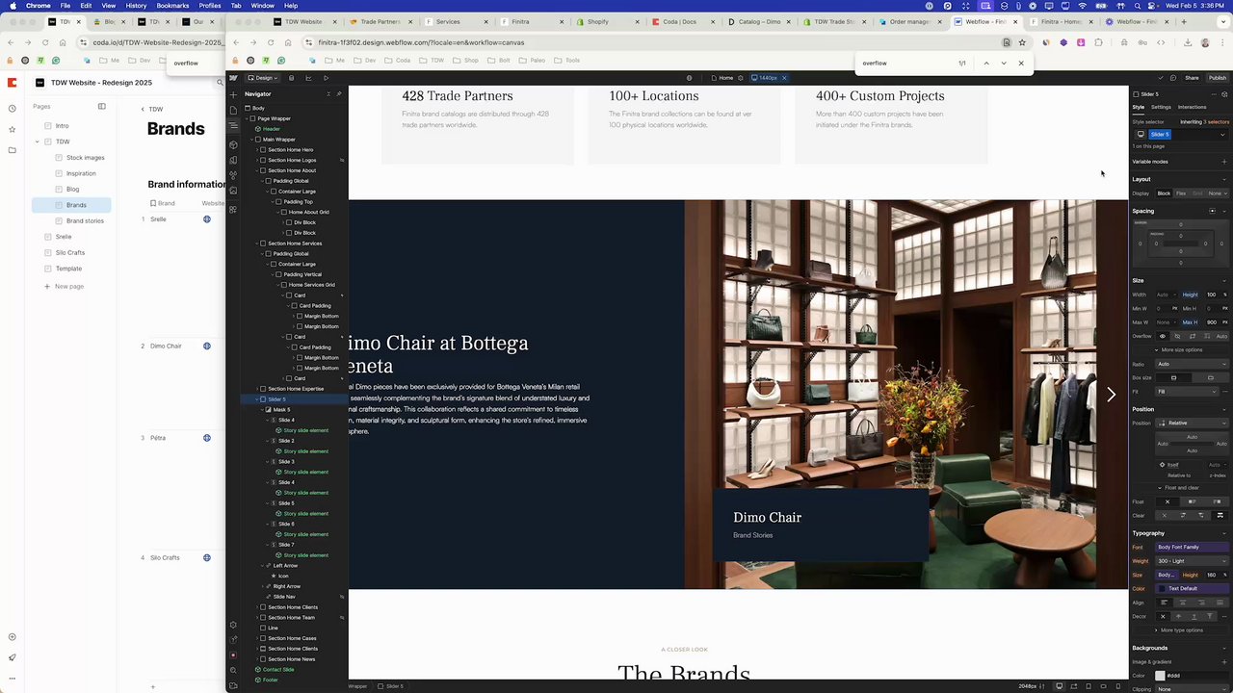Screen dimensions: 1233x693
Task: Open the Assets image icon
Action: (233, 190)
